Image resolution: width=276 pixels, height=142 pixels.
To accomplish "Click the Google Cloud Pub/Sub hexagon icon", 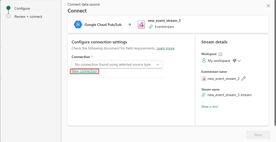I will (x=78, y=25).
